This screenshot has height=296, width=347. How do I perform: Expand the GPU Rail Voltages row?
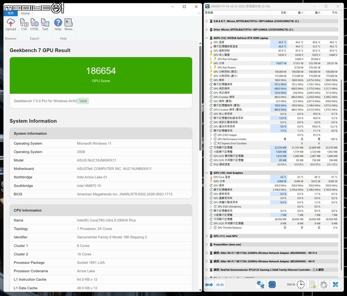(211, 59)
